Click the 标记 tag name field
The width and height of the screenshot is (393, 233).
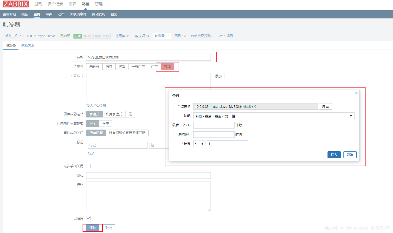click(x=118, y=145)
